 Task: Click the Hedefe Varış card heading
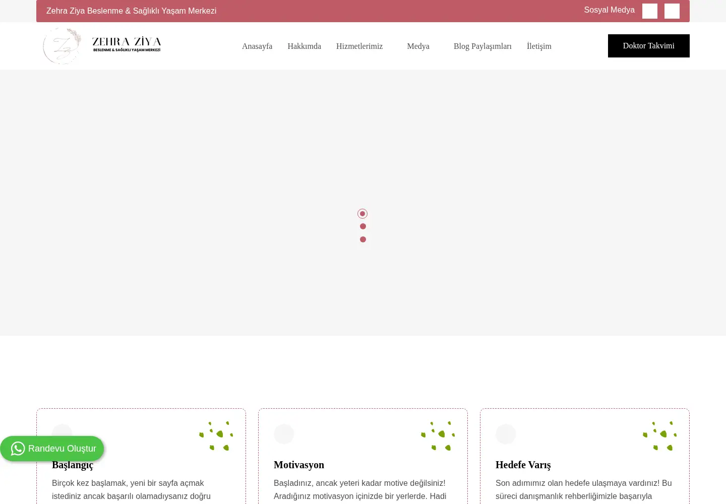click(523, 465)
